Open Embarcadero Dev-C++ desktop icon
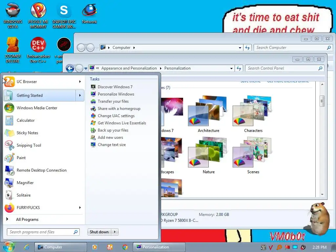Screen dimensions: 336x252 (x=38, y=50)
